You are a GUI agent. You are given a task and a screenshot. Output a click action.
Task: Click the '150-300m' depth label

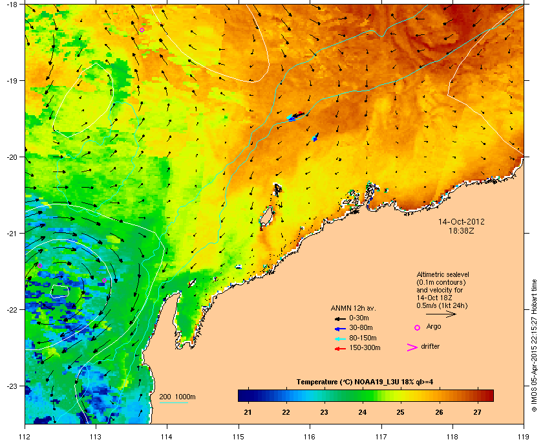pyautogui.click(x=365, y=347)
